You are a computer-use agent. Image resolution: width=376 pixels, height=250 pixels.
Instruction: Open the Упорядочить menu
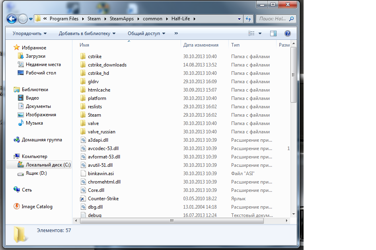(29, 33)
